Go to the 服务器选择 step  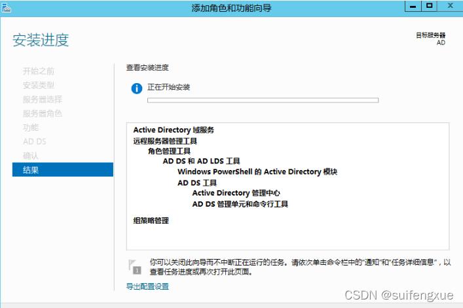[43, 99]
